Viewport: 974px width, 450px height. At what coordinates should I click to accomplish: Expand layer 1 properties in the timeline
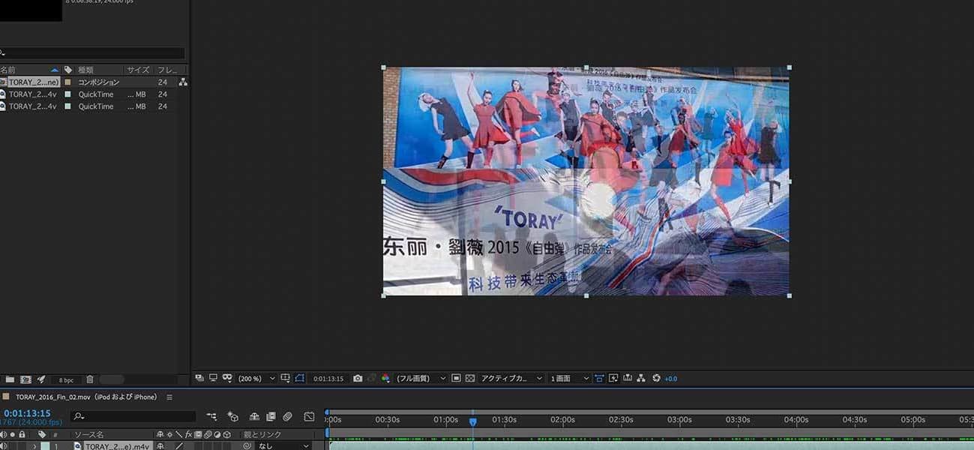coord(34,446)
